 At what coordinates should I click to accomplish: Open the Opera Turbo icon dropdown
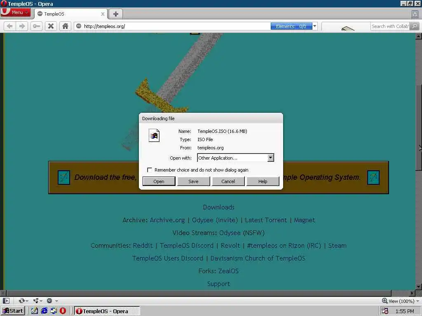[52, 301]
